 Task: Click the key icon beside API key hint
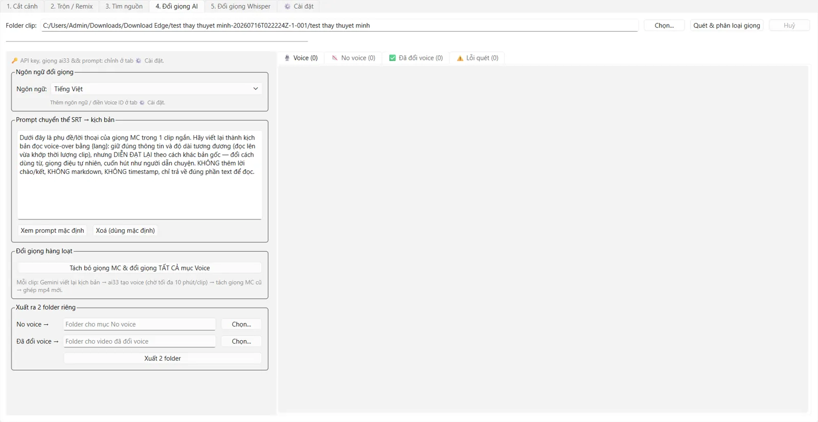pos(15,61)
